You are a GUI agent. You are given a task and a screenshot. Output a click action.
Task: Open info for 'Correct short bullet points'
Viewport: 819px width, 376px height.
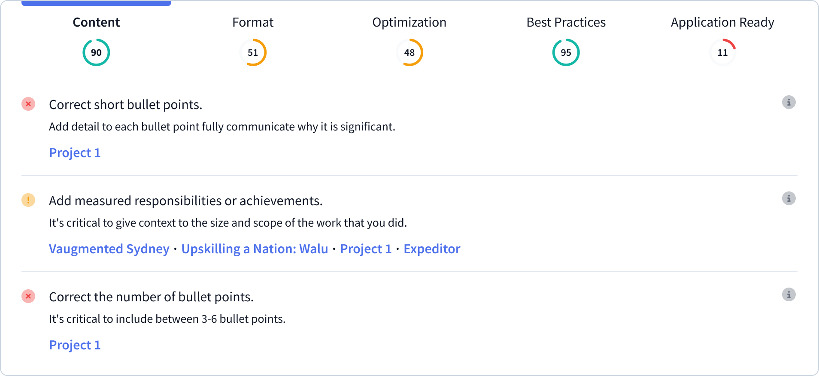coord(789,102)
